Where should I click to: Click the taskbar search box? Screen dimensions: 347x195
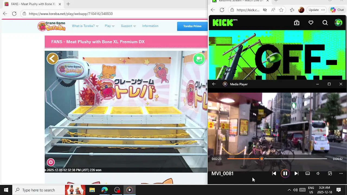(x=38, y=190)
